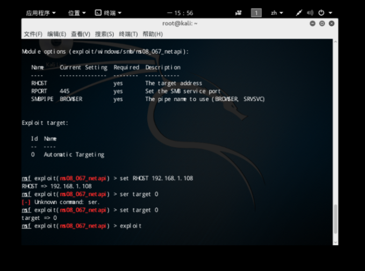Viewport: 365px width, 271px height.
Task: Open the 应用程序 applications menu
Action: point(41,13)
